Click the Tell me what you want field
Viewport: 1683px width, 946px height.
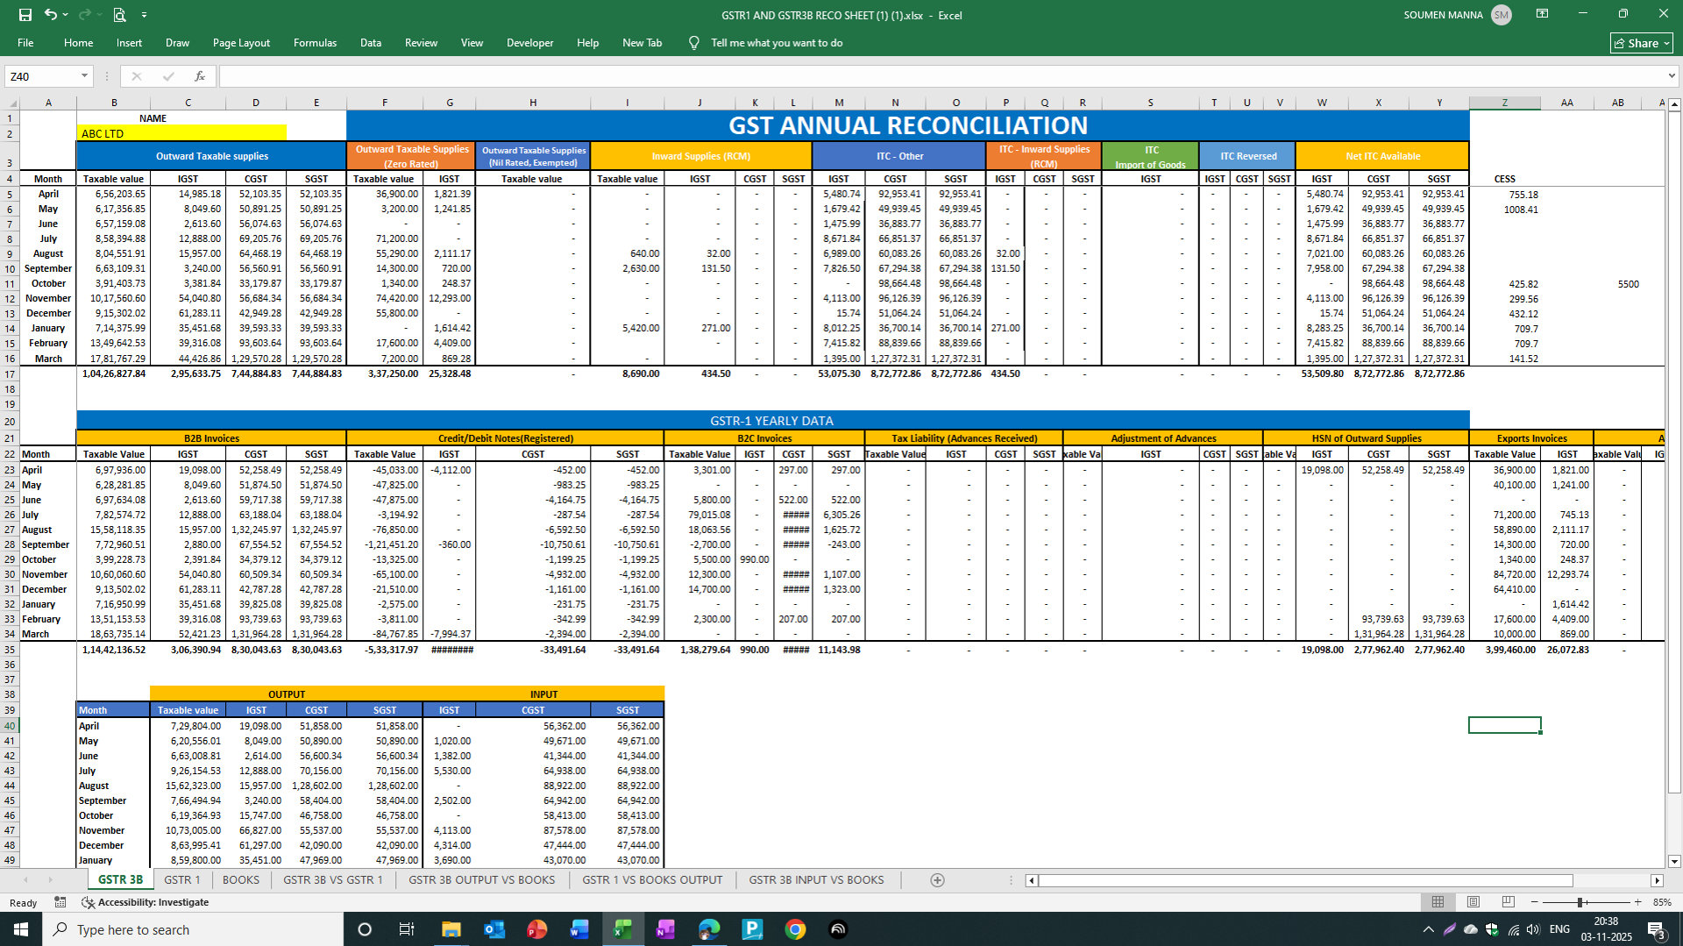pos(777,43)
